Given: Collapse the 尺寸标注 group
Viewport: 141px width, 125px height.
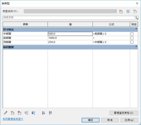Looking at the screenshot, I should [x=136, y=29].
